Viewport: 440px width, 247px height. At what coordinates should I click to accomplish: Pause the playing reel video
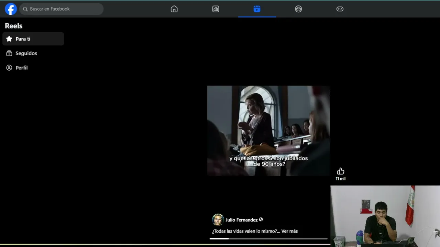coord(268,131)
